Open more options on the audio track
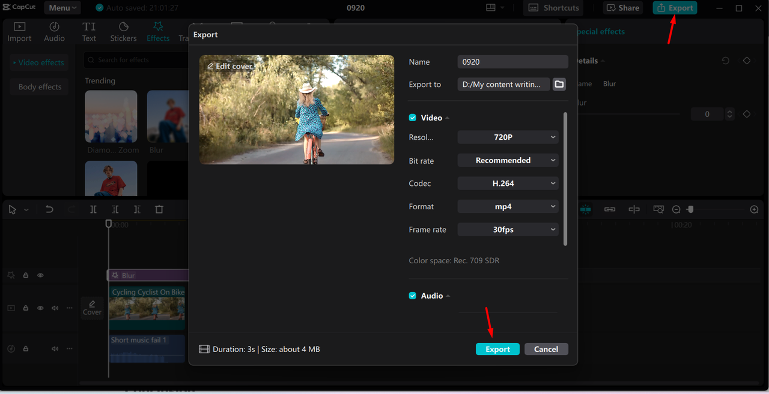This screenshot has width=769, height=394. (70, 348)
